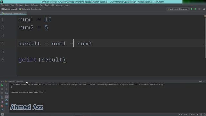
Task: Open Run panel help question mark
Action: (x=2, y=110)
